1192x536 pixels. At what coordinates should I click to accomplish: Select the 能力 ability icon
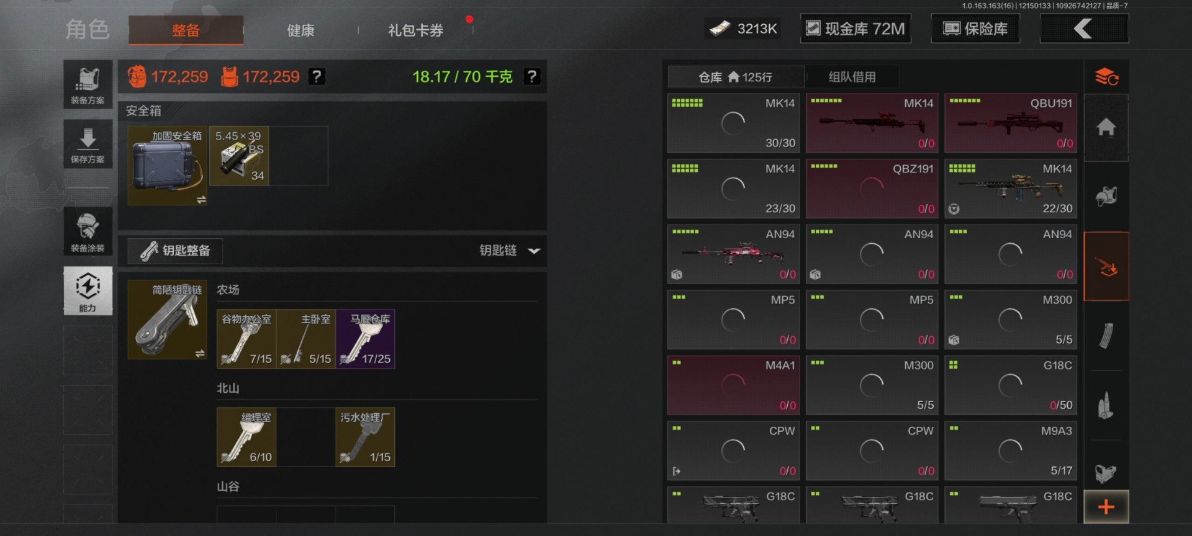(88, 291)
